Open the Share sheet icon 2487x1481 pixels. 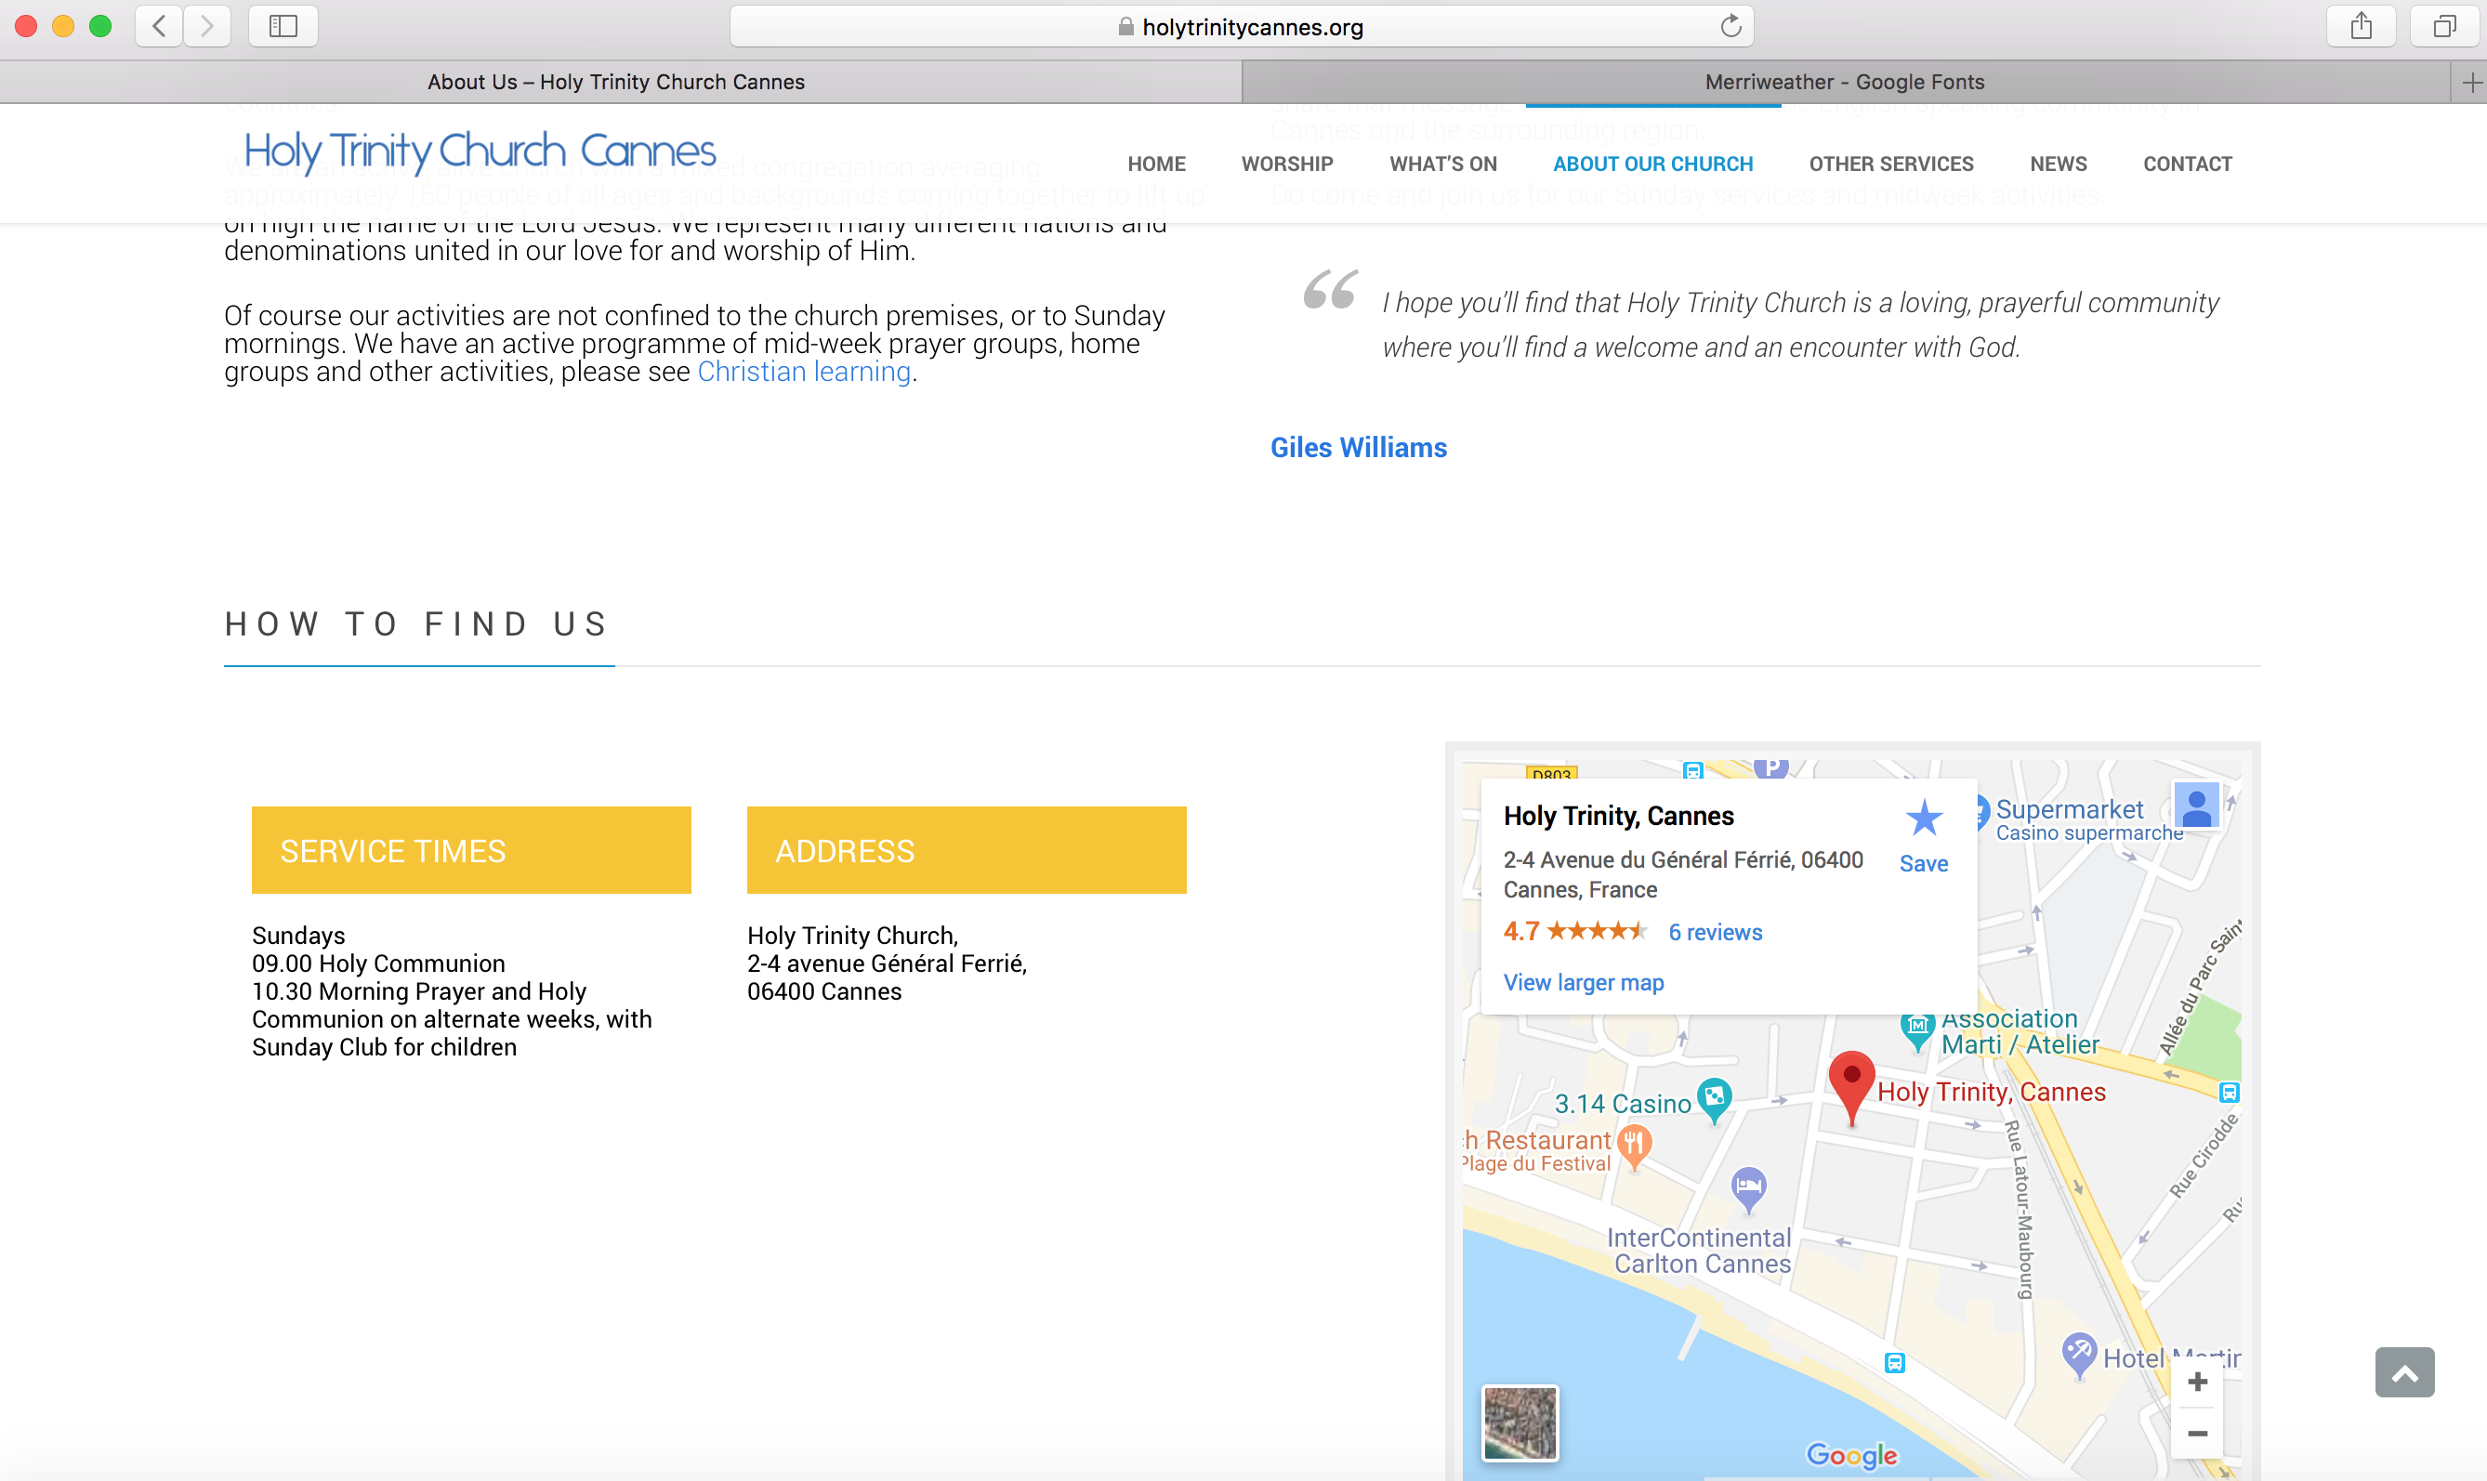2361,26
